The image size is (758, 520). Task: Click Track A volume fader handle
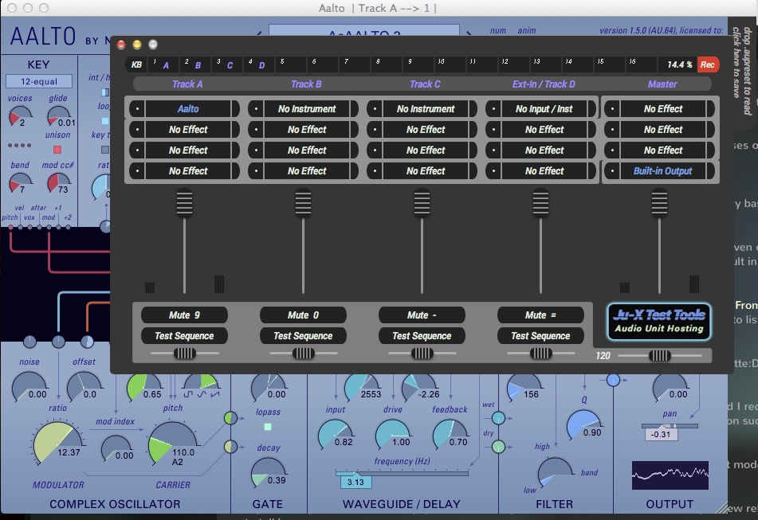point(184,203)
